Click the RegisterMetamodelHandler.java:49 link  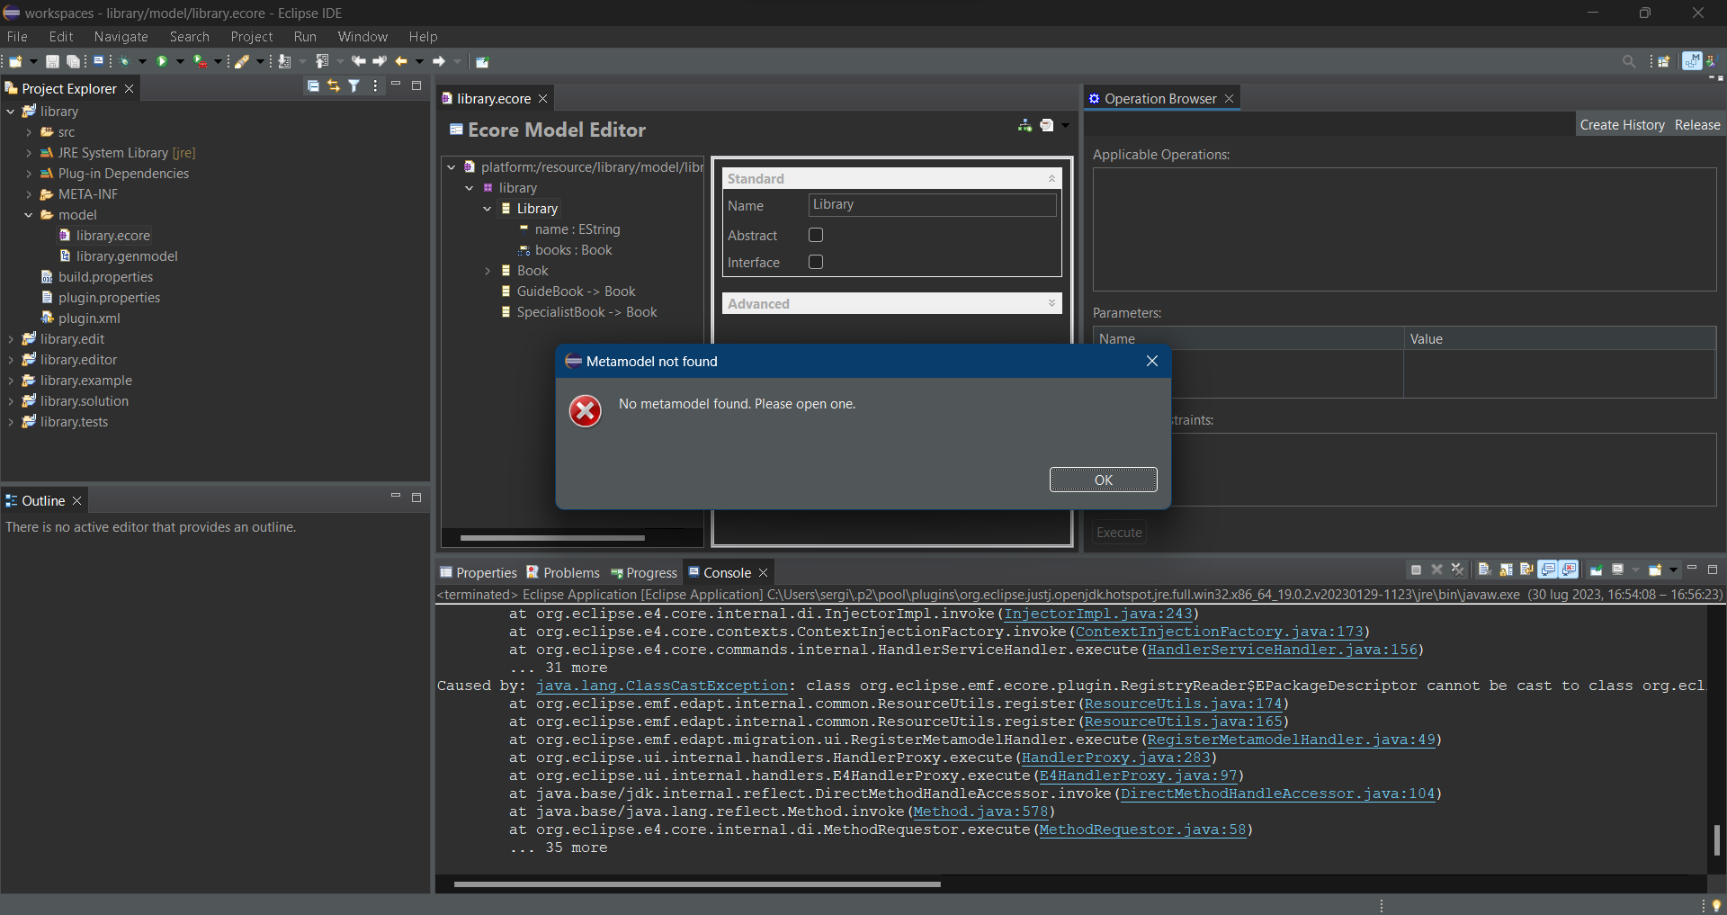[1291, 740]
